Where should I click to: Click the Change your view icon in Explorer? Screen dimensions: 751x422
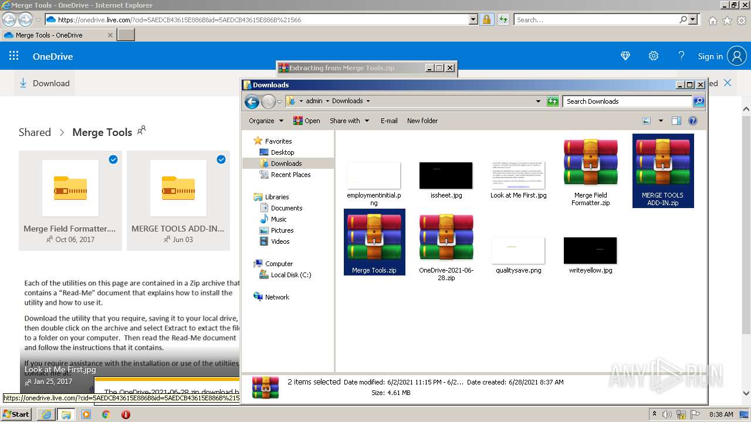coord(647,121)
